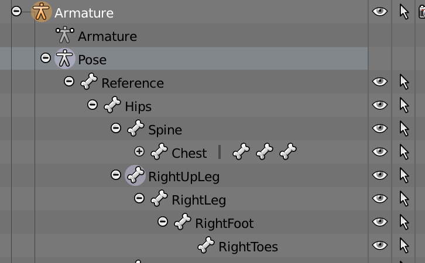Collapse the Pose section
The width and height of the screenshot is (425, 263).
[x=45, y=58]
